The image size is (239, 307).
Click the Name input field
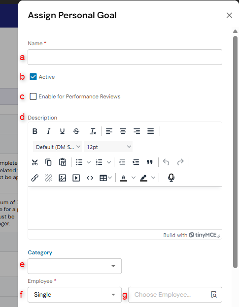pos(125,57)
